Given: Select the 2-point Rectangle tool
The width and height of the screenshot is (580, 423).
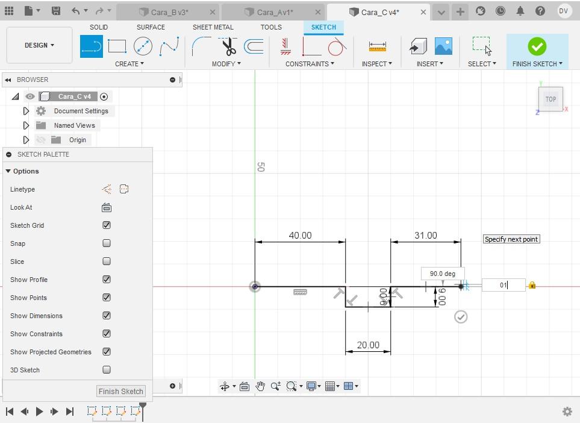Looking at the screenshot, I should [117, 46].
